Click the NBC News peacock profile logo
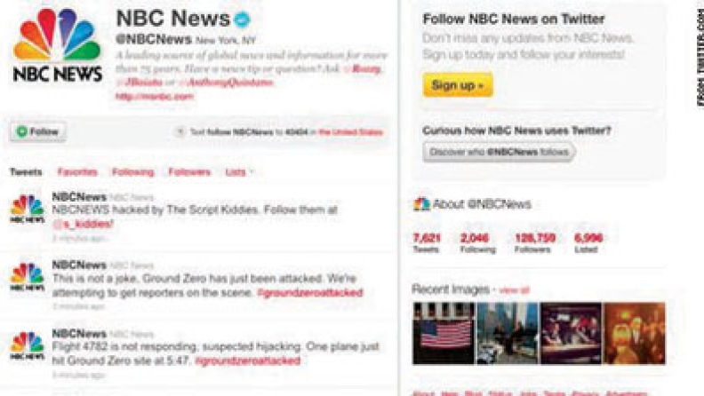The width and height of the screenshot is (704, 396). coord(57,46)
